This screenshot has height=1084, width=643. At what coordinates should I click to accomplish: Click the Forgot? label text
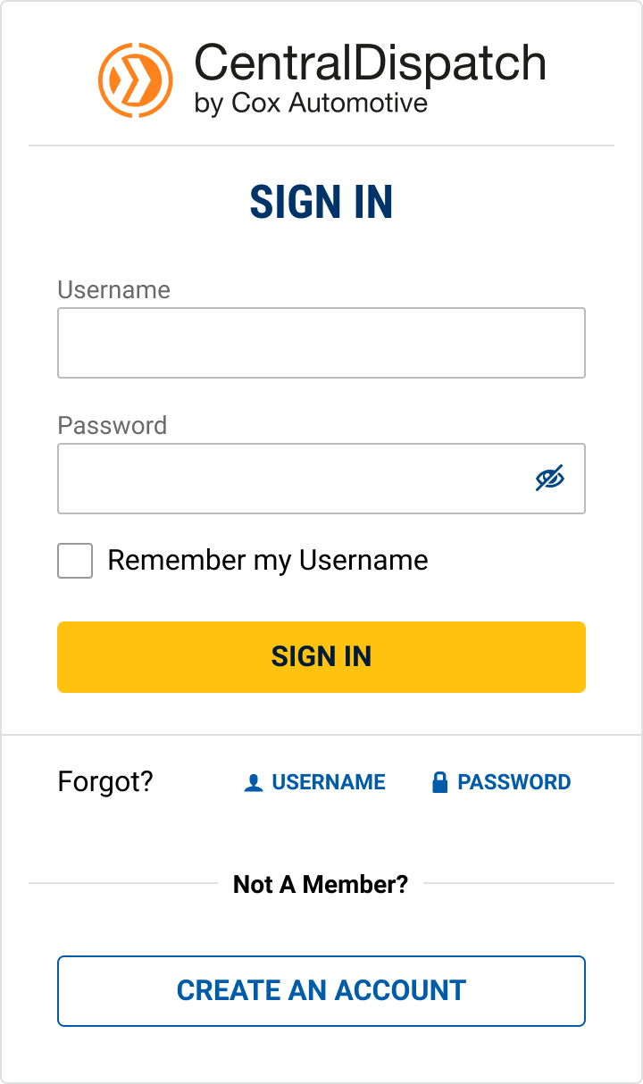(x=104, y=781)
